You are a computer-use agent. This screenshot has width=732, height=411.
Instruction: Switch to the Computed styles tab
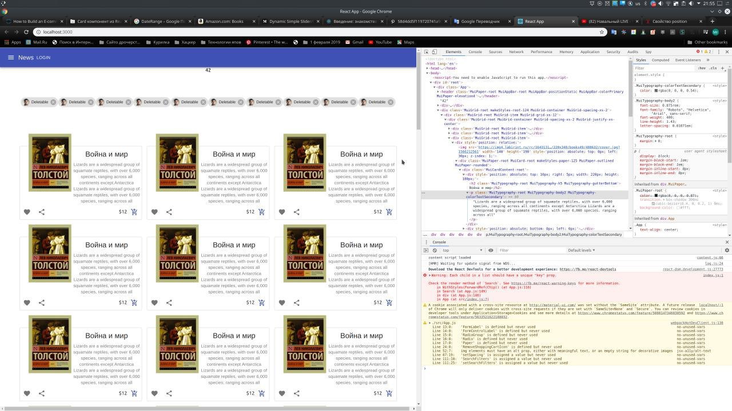(x=661, y=60)
